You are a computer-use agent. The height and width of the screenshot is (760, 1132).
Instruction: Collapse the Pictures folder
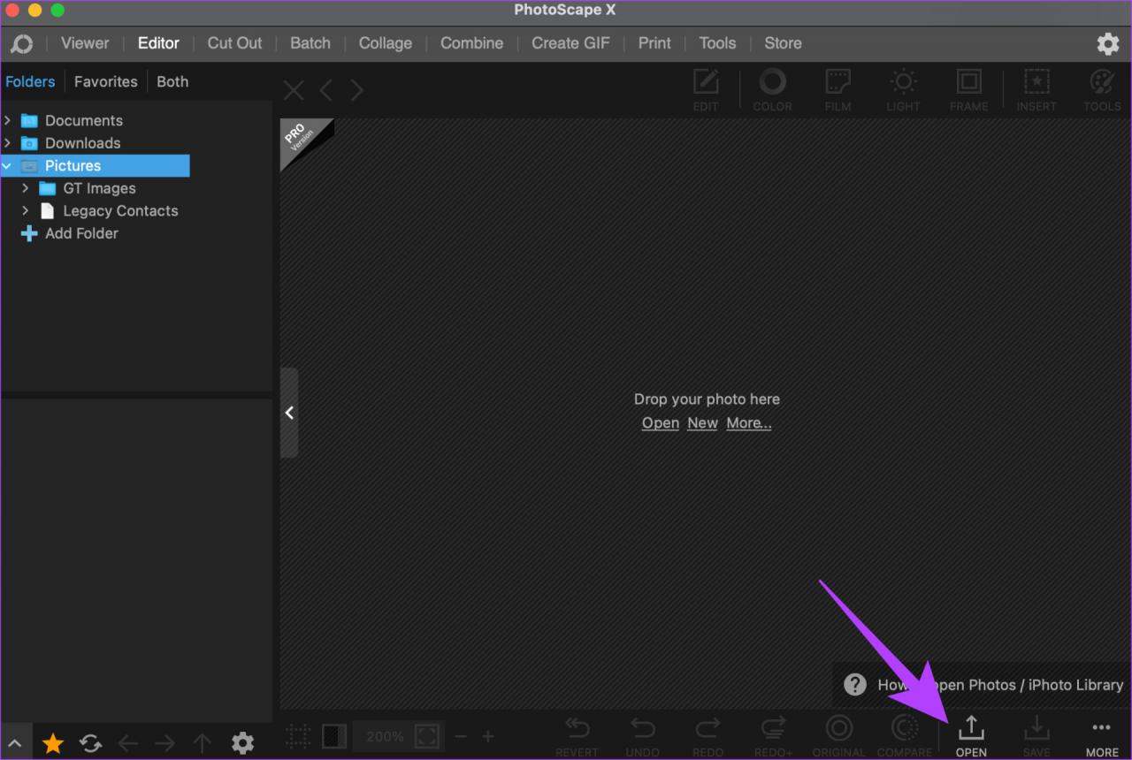[8, 165]
